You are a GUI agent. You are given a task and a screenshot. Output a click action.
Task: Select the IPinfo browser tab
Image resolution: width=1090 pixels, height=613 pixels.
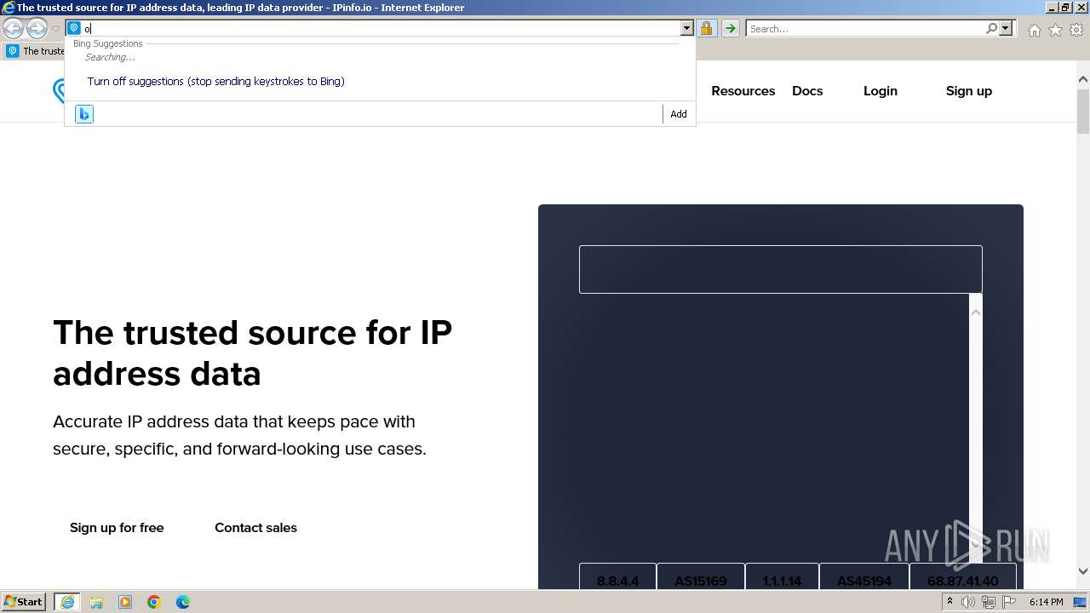point(34,51)
